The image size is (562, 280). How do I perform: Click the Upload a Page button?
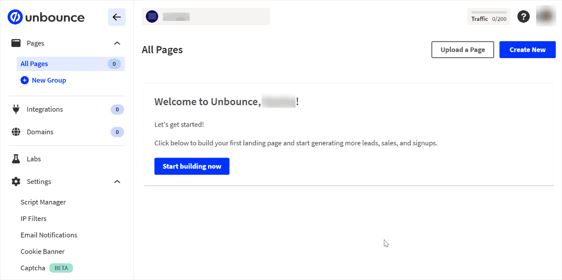(463, 49)
